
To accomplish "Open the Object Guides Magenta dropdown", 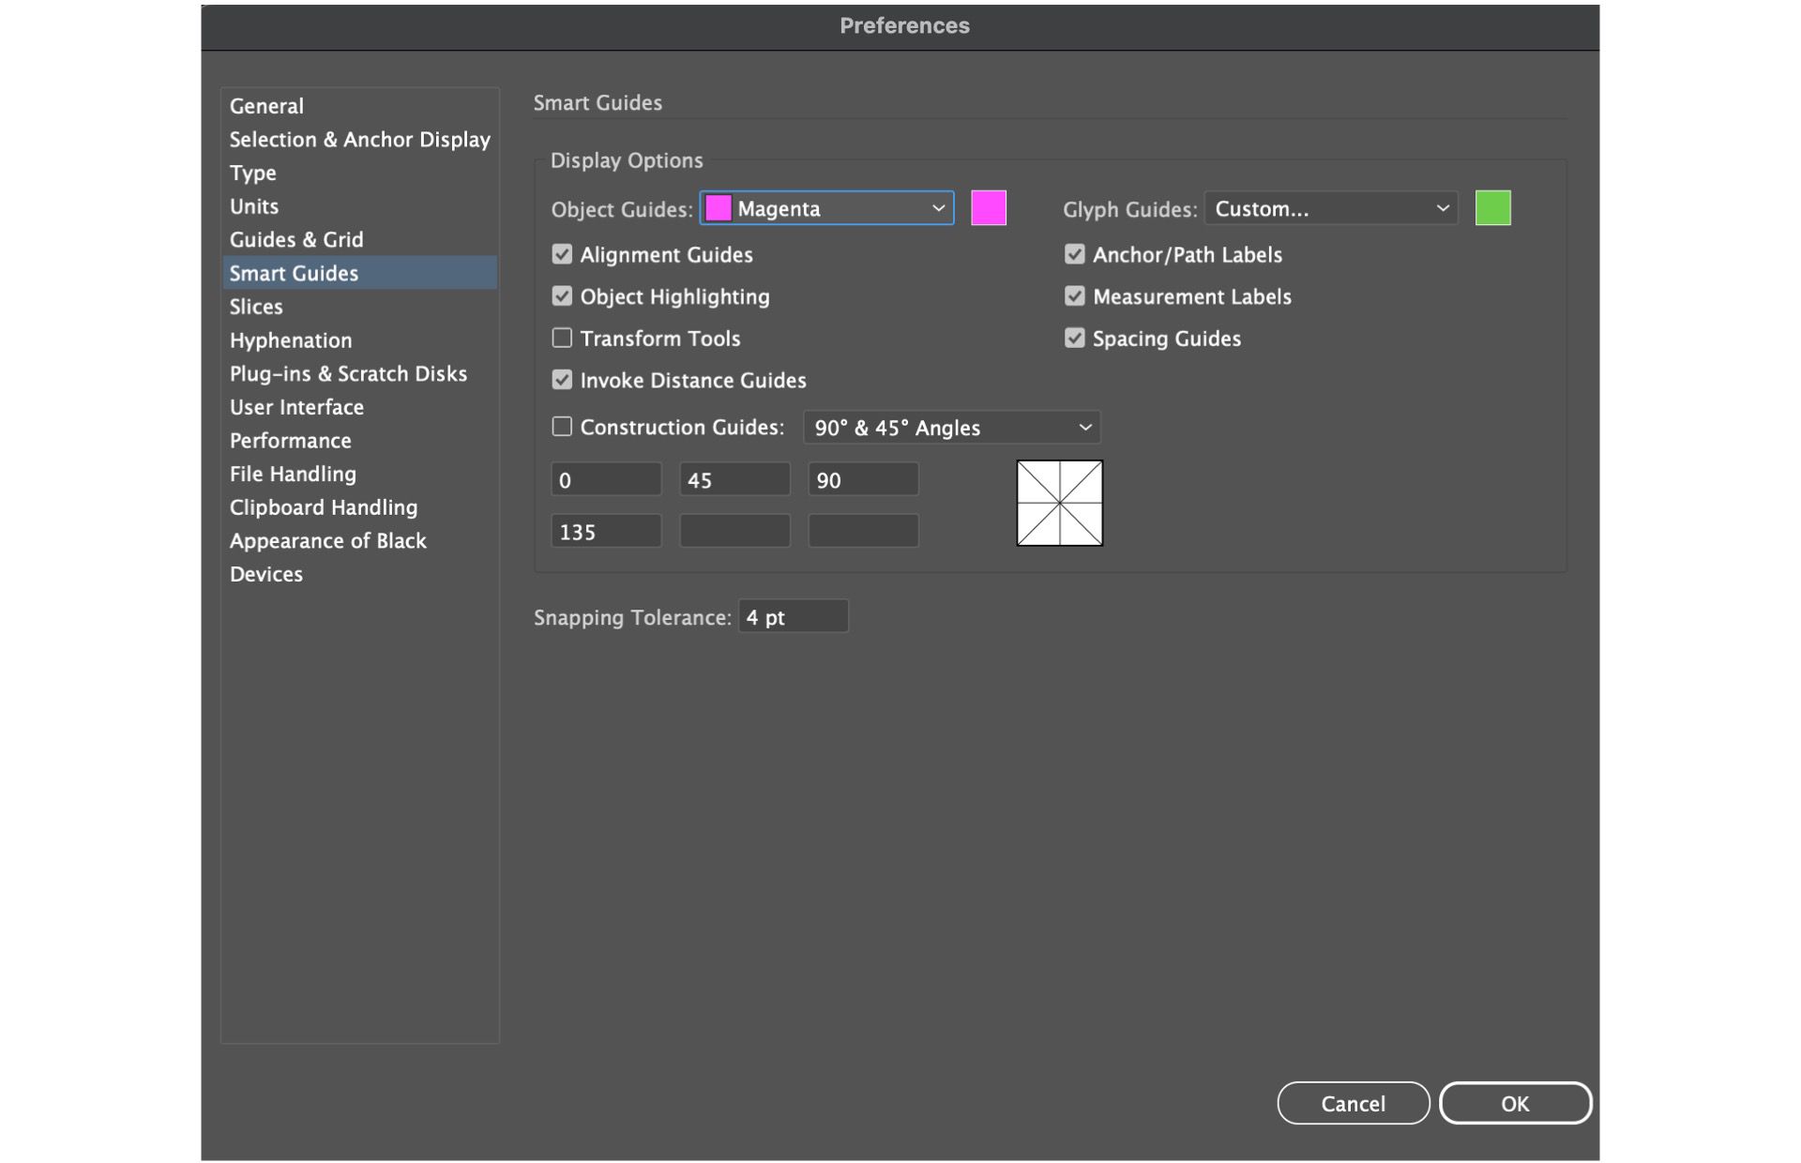I will coord(826,208).
